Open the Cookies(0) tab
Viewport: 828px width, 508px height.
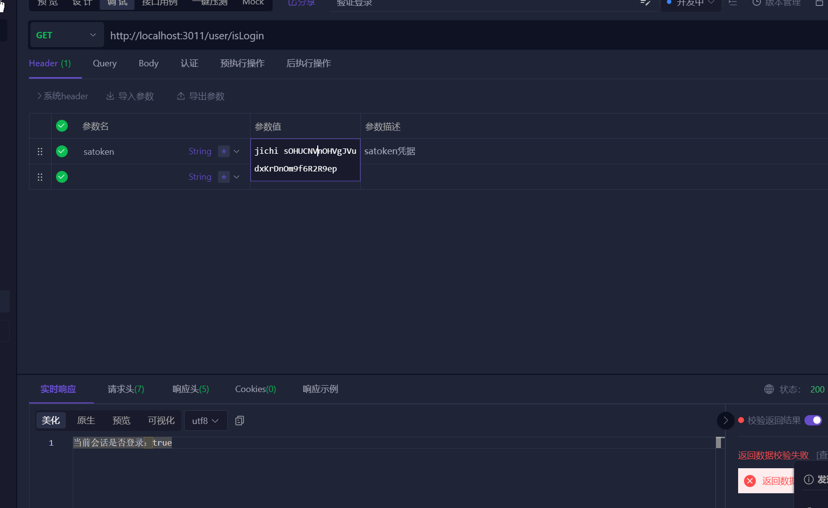(255, 389)
